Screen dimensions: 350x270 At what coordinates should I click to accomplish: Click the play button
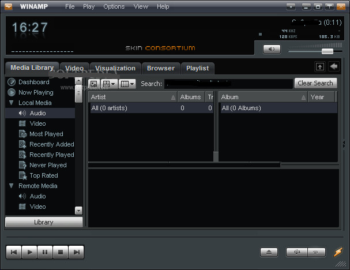coord(29,252)
